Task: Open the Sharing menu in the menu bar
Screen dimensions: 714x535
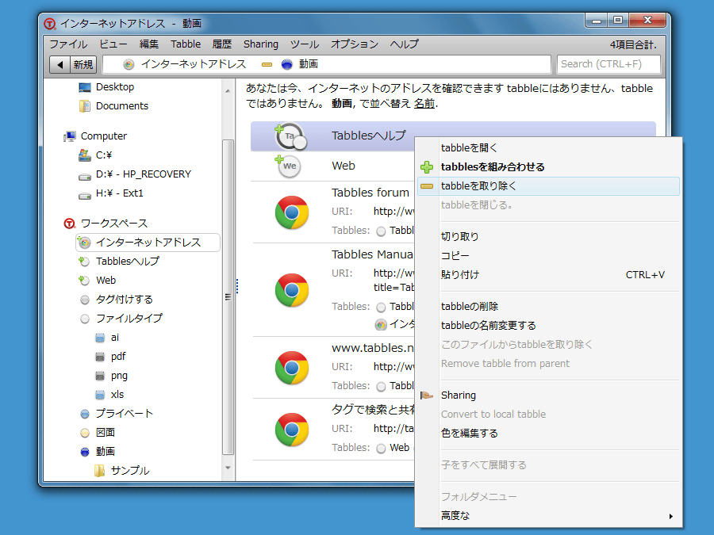Action: [x=261, y=44]
